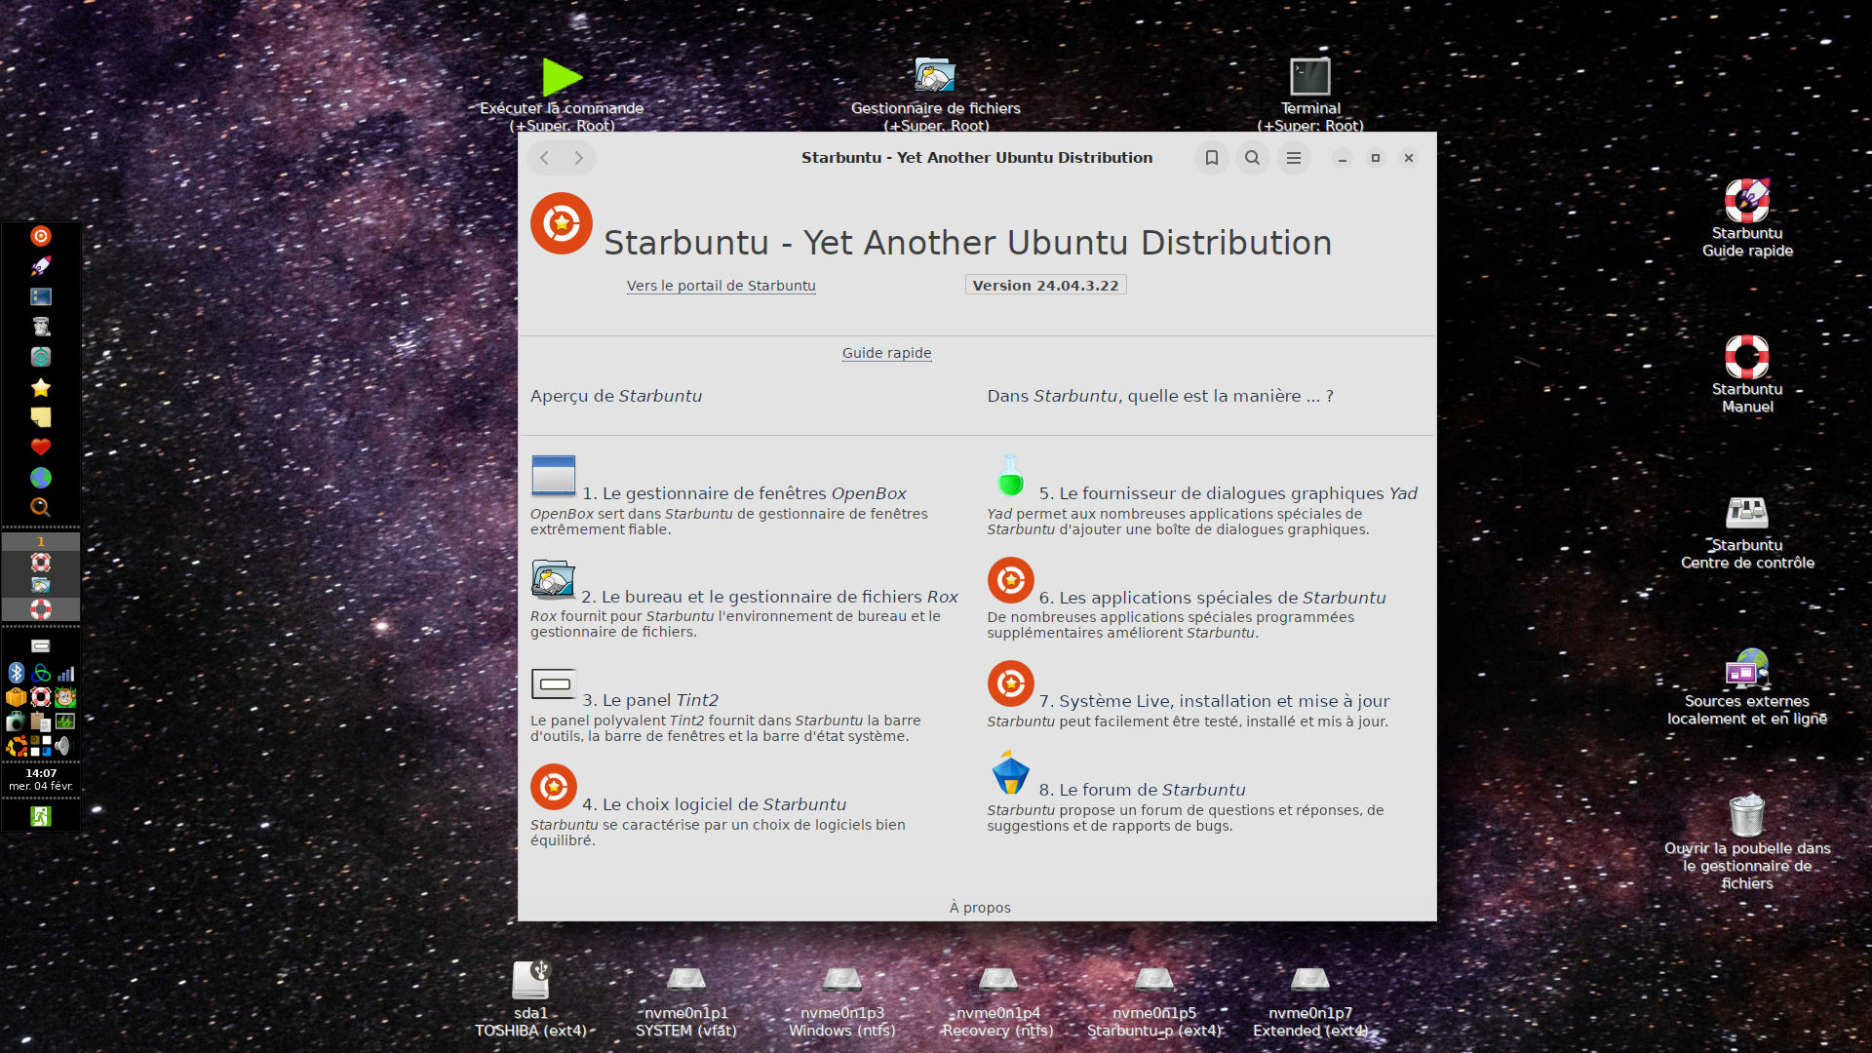Click the Guide rapide link

[886, 353]
